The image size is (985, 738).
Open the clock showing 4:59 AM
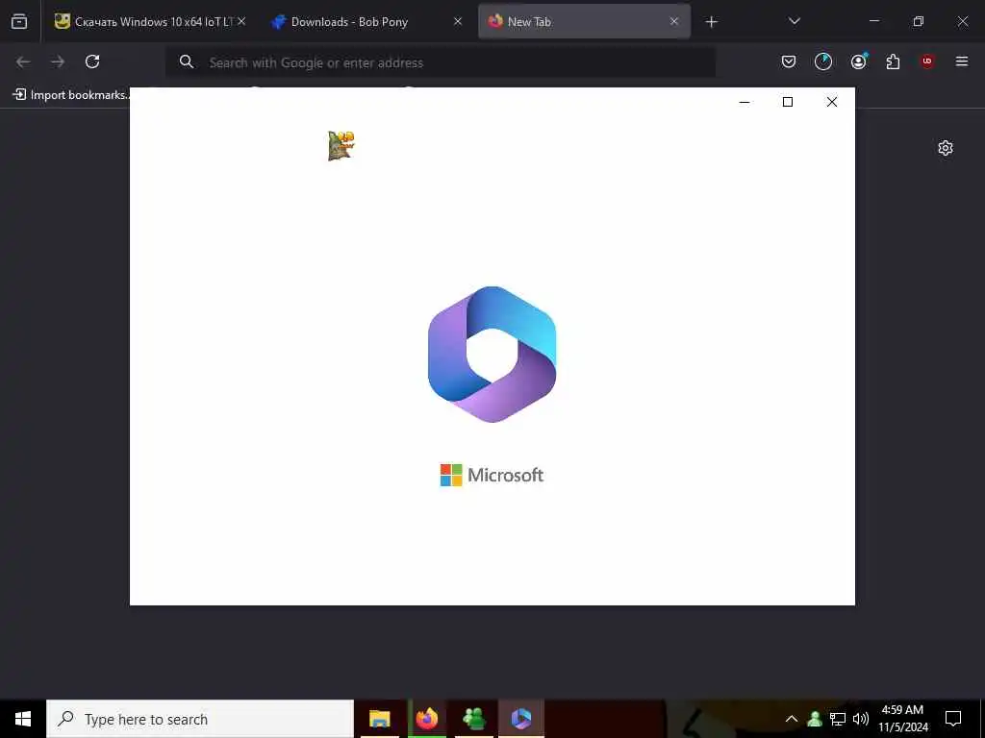pyautogui.click(x=902, y=719)
